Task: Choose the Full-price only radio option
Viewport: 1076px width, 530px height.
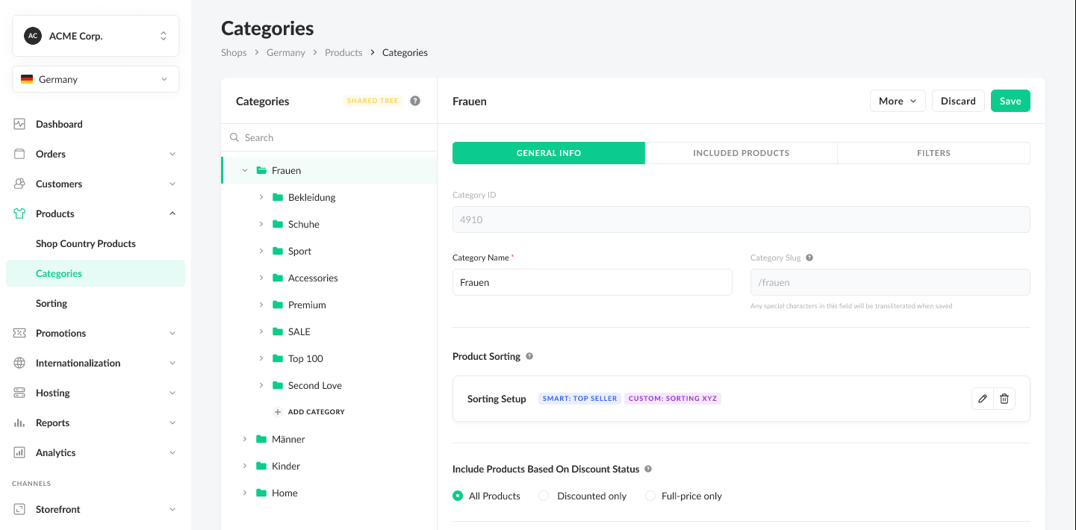Action: coord(650,496)
